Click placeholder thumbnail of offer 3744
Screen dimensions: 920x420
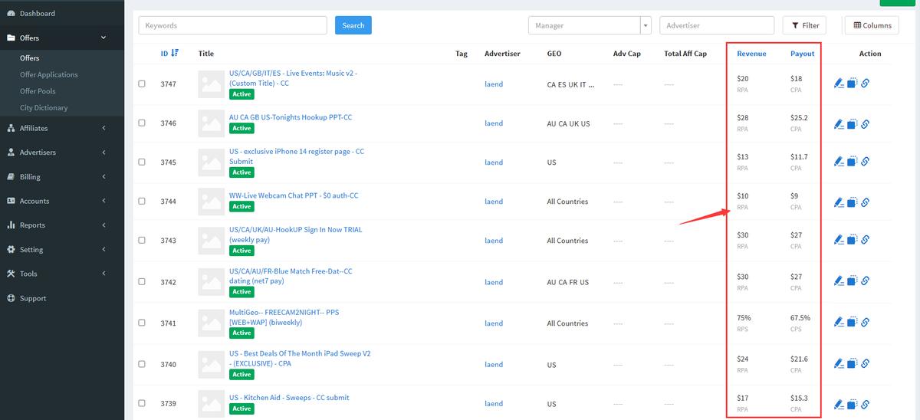click(211, 202)
